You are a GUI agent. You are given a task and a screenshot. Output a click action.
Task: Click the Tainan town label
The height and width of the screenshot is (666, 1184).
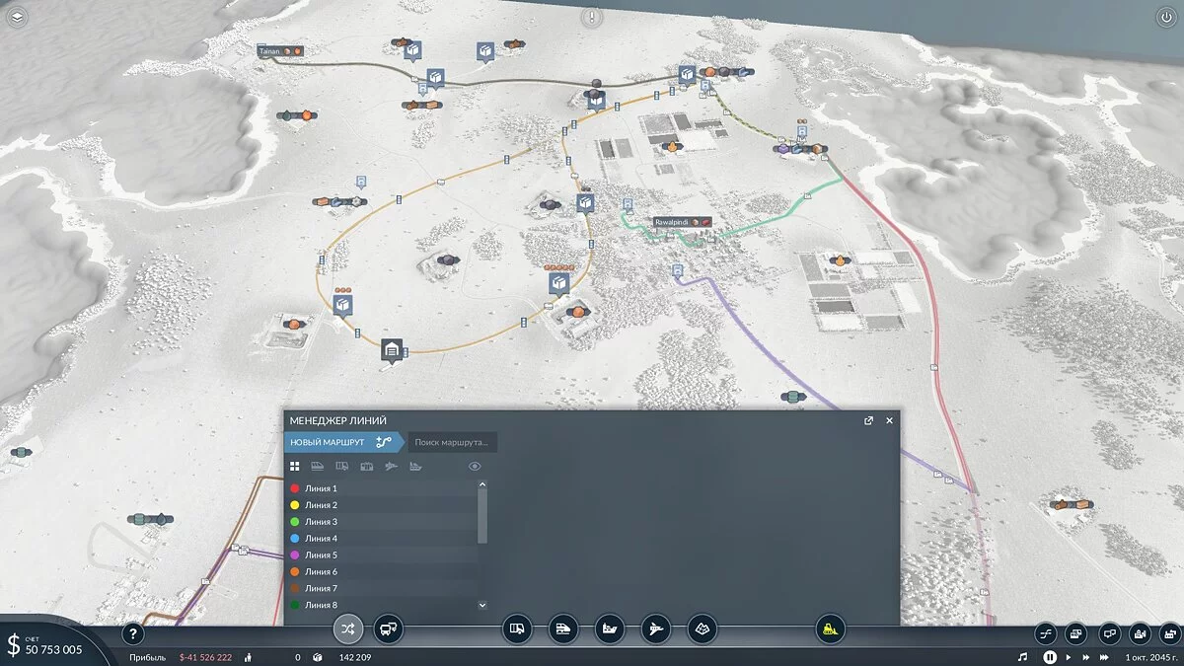click(x=280, y=50)
